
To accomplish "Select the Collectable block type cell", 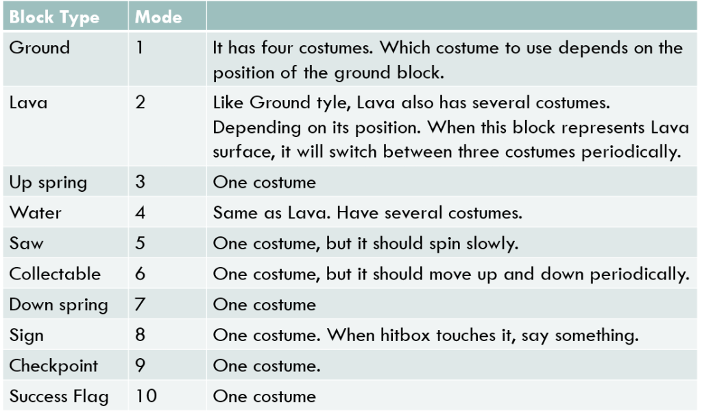I will tap(55, 274).
